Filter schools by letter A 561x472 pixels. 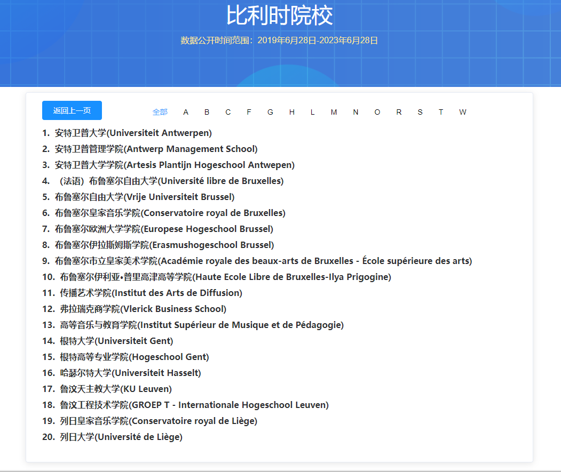point(186,113)
